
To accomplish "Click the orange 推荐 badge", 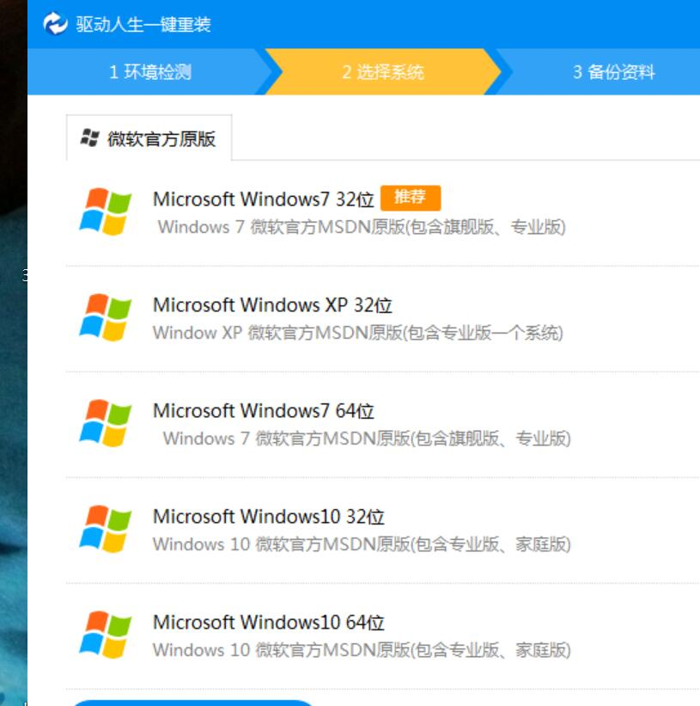I will point(411,198).
